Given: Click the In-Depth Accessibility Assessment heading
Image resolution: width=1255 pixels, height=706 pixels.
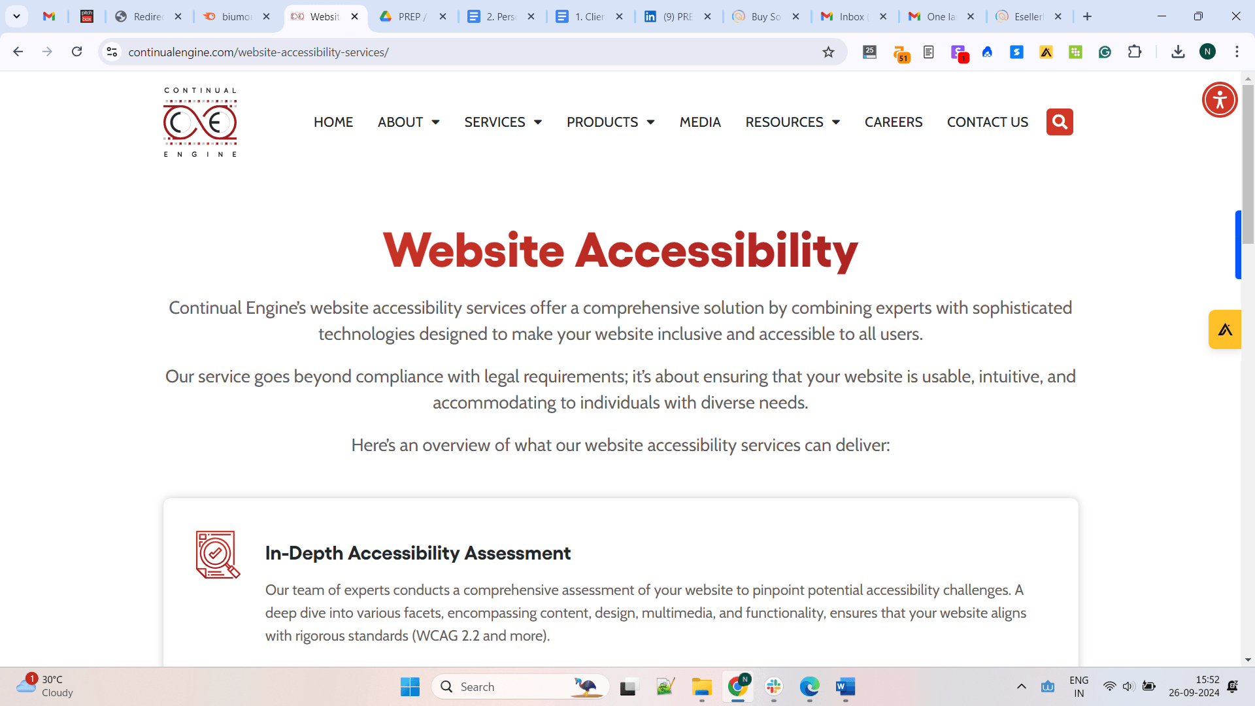Looking at the screenshot, I should tap(418, 553).
